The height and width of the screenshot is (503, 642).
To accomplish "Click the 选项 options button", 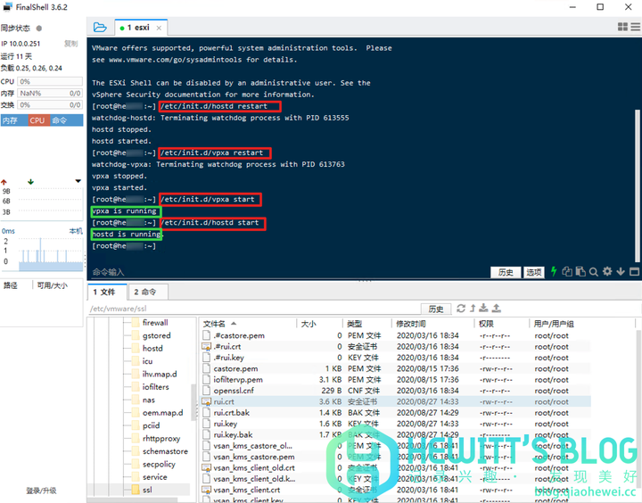I will (x=533, y=272).
